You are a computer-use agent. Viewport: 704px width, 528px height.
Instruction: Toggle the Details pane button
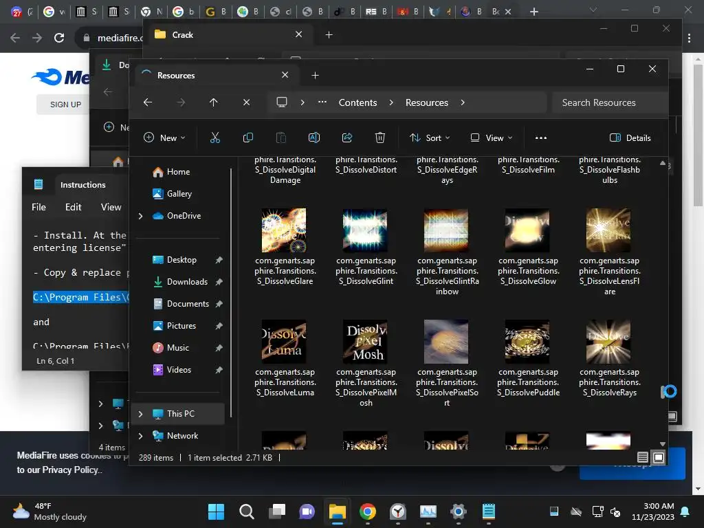[630, 137]
